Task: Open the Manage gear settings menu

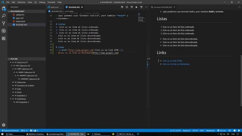Action: click(3, 125)
